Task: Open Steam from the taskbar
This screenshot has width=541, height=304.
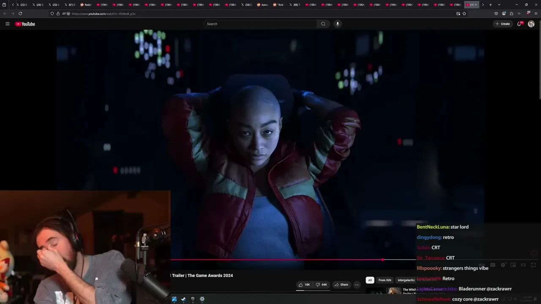Action: [183, 299]
